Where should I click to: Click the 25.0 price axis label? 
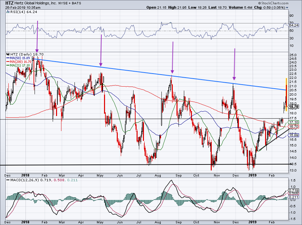[293, 55]
